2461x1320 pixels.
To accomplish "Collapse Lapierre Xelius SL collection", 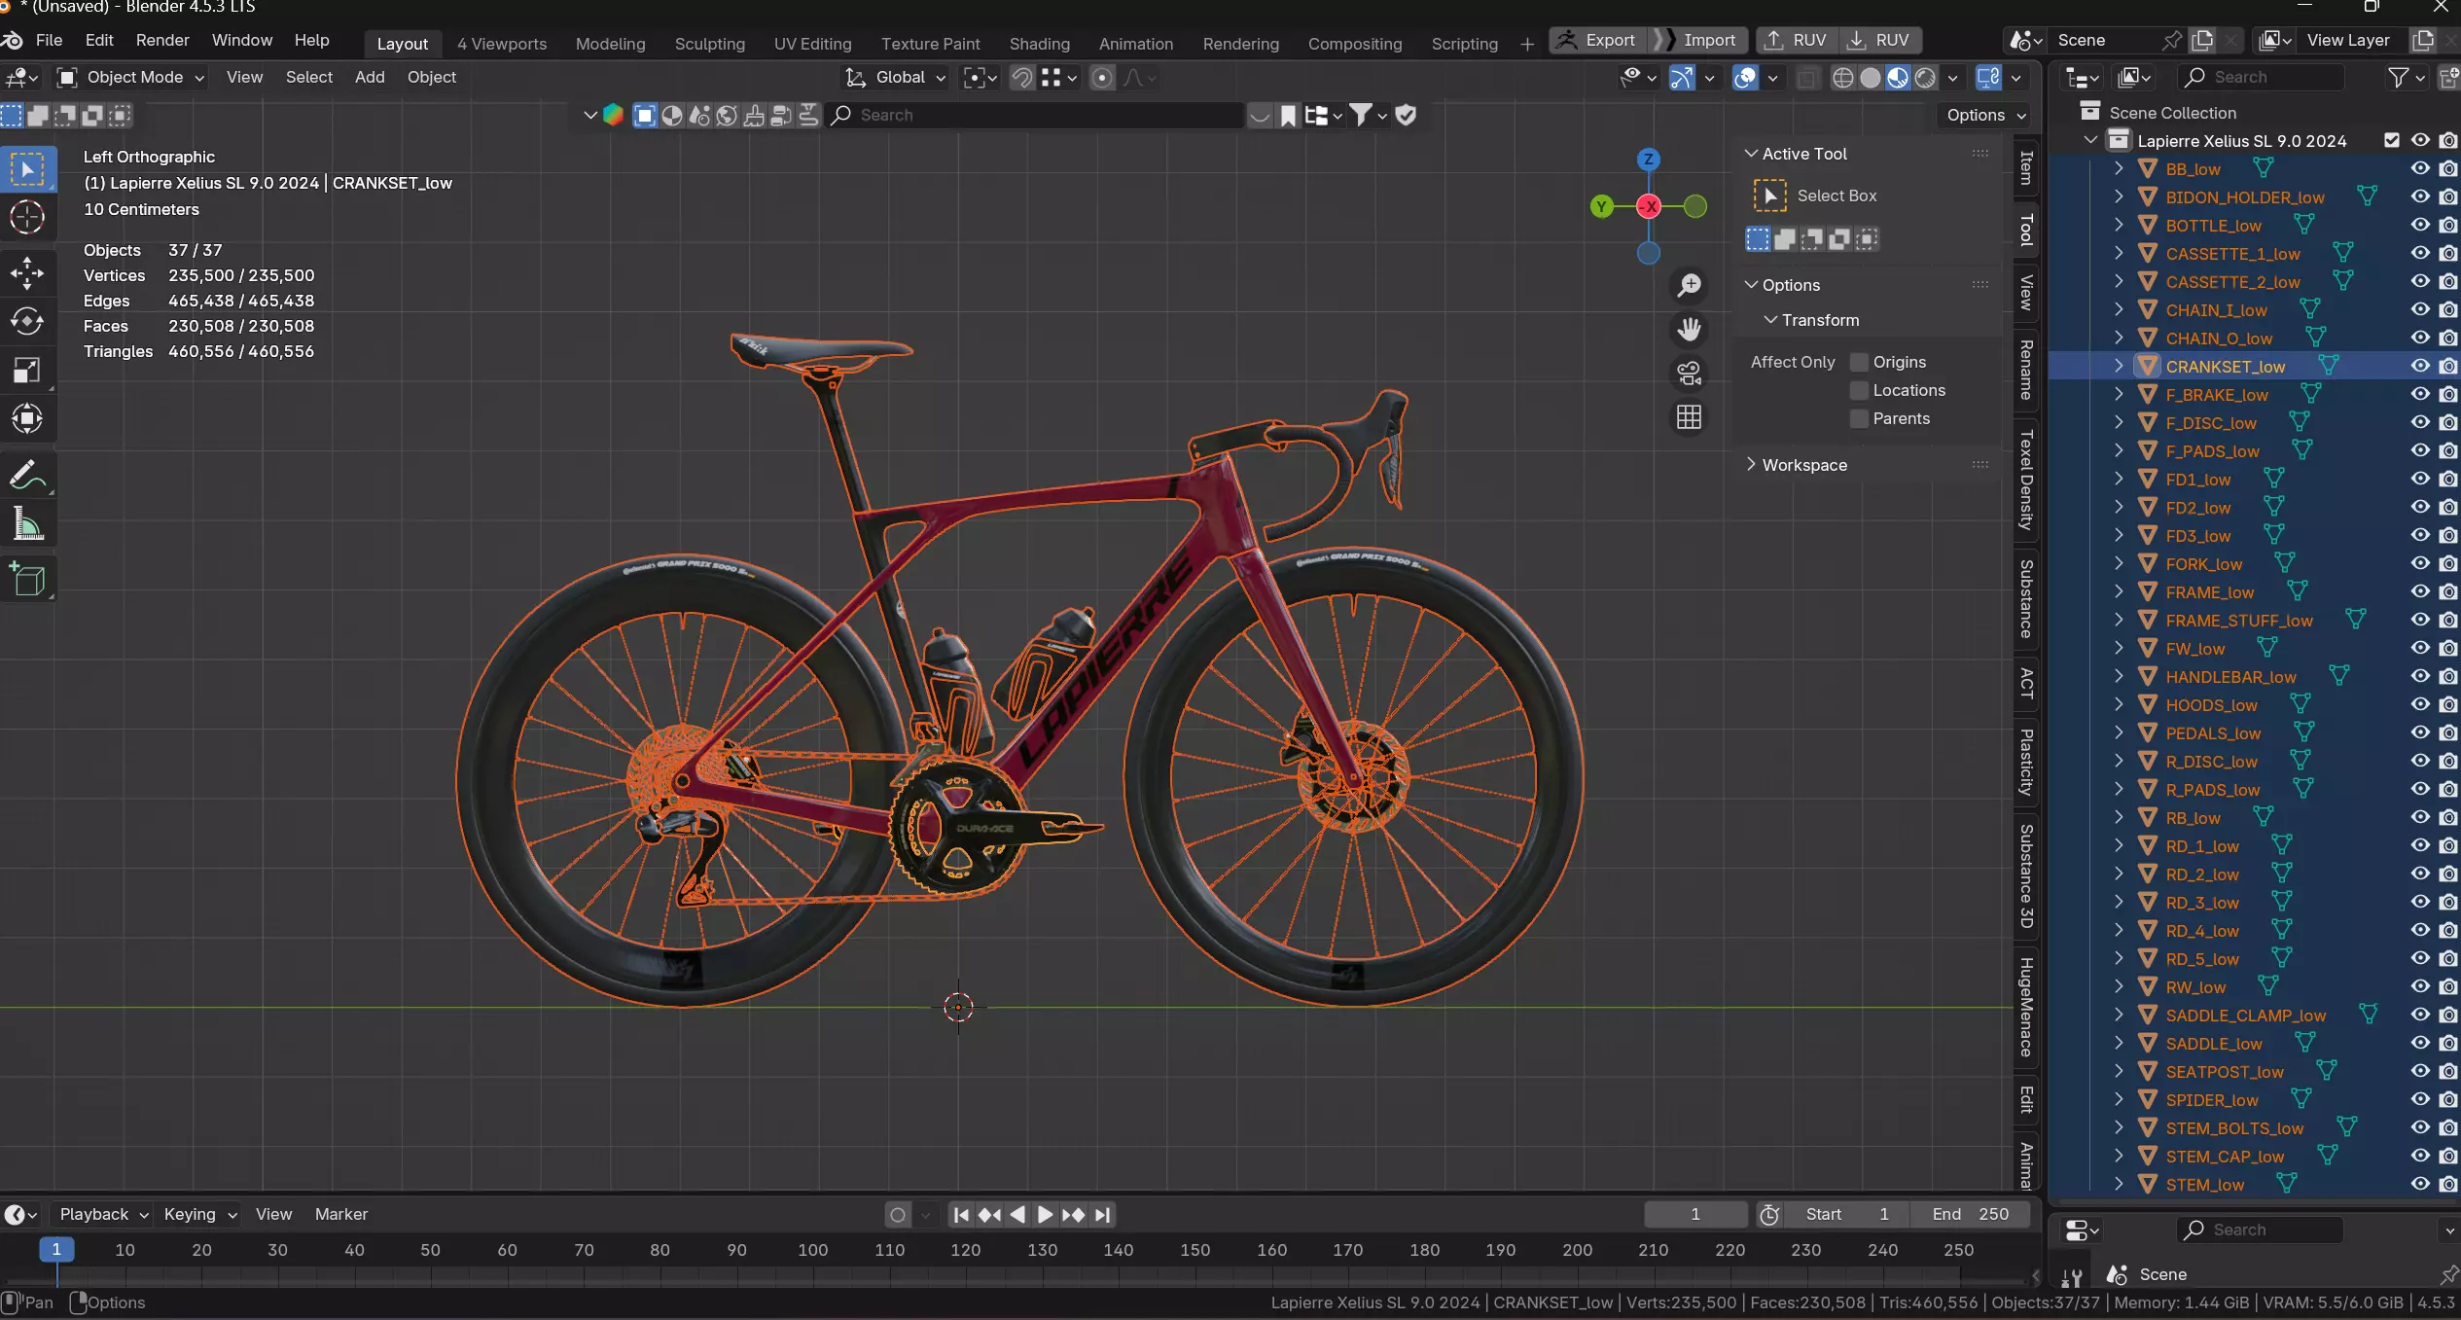I will tap(2090, 140).
